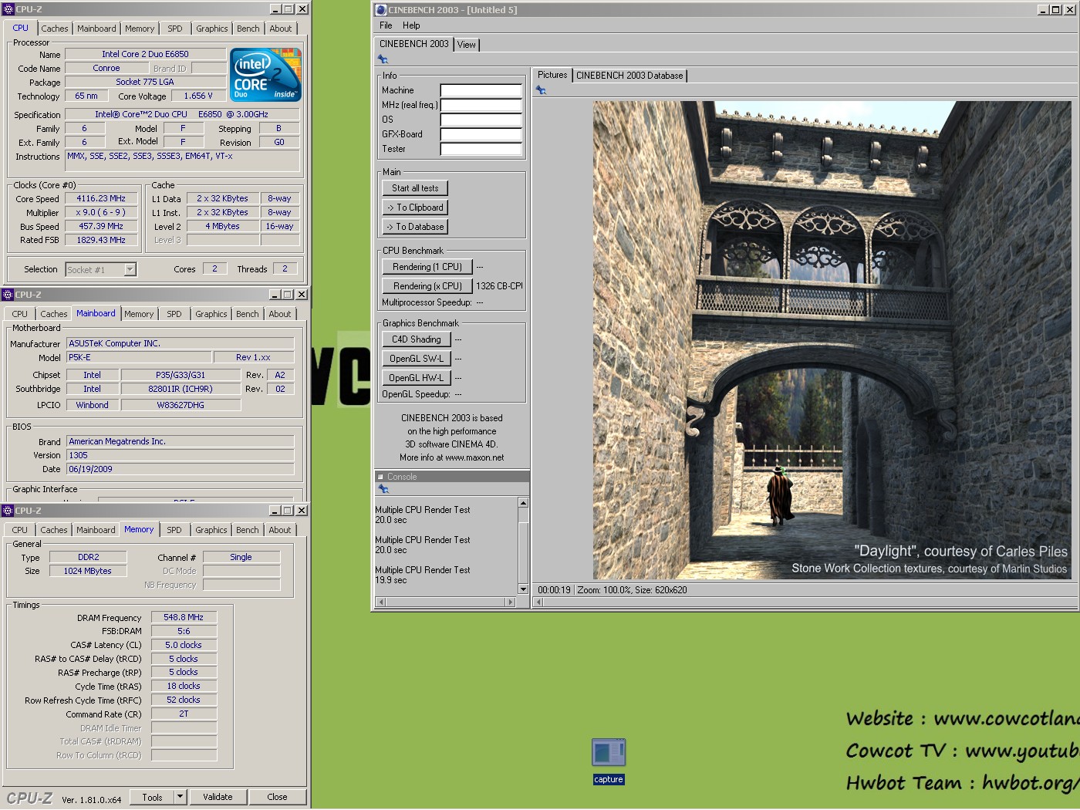1080x810 pixels.
Task: Open the File menu in CINEBENCH
Action: (x=386, y=25)
